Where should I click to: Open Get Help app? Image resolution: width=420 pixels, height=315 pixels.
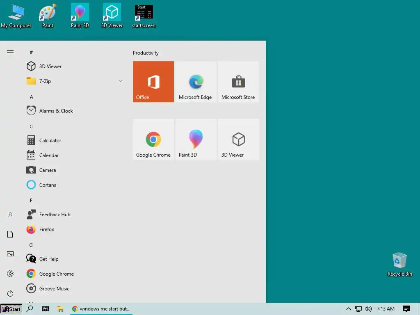click(x=75, y=259)
